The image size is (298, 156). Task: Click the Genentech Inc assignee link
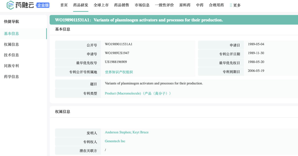click(x=115, y=141)
